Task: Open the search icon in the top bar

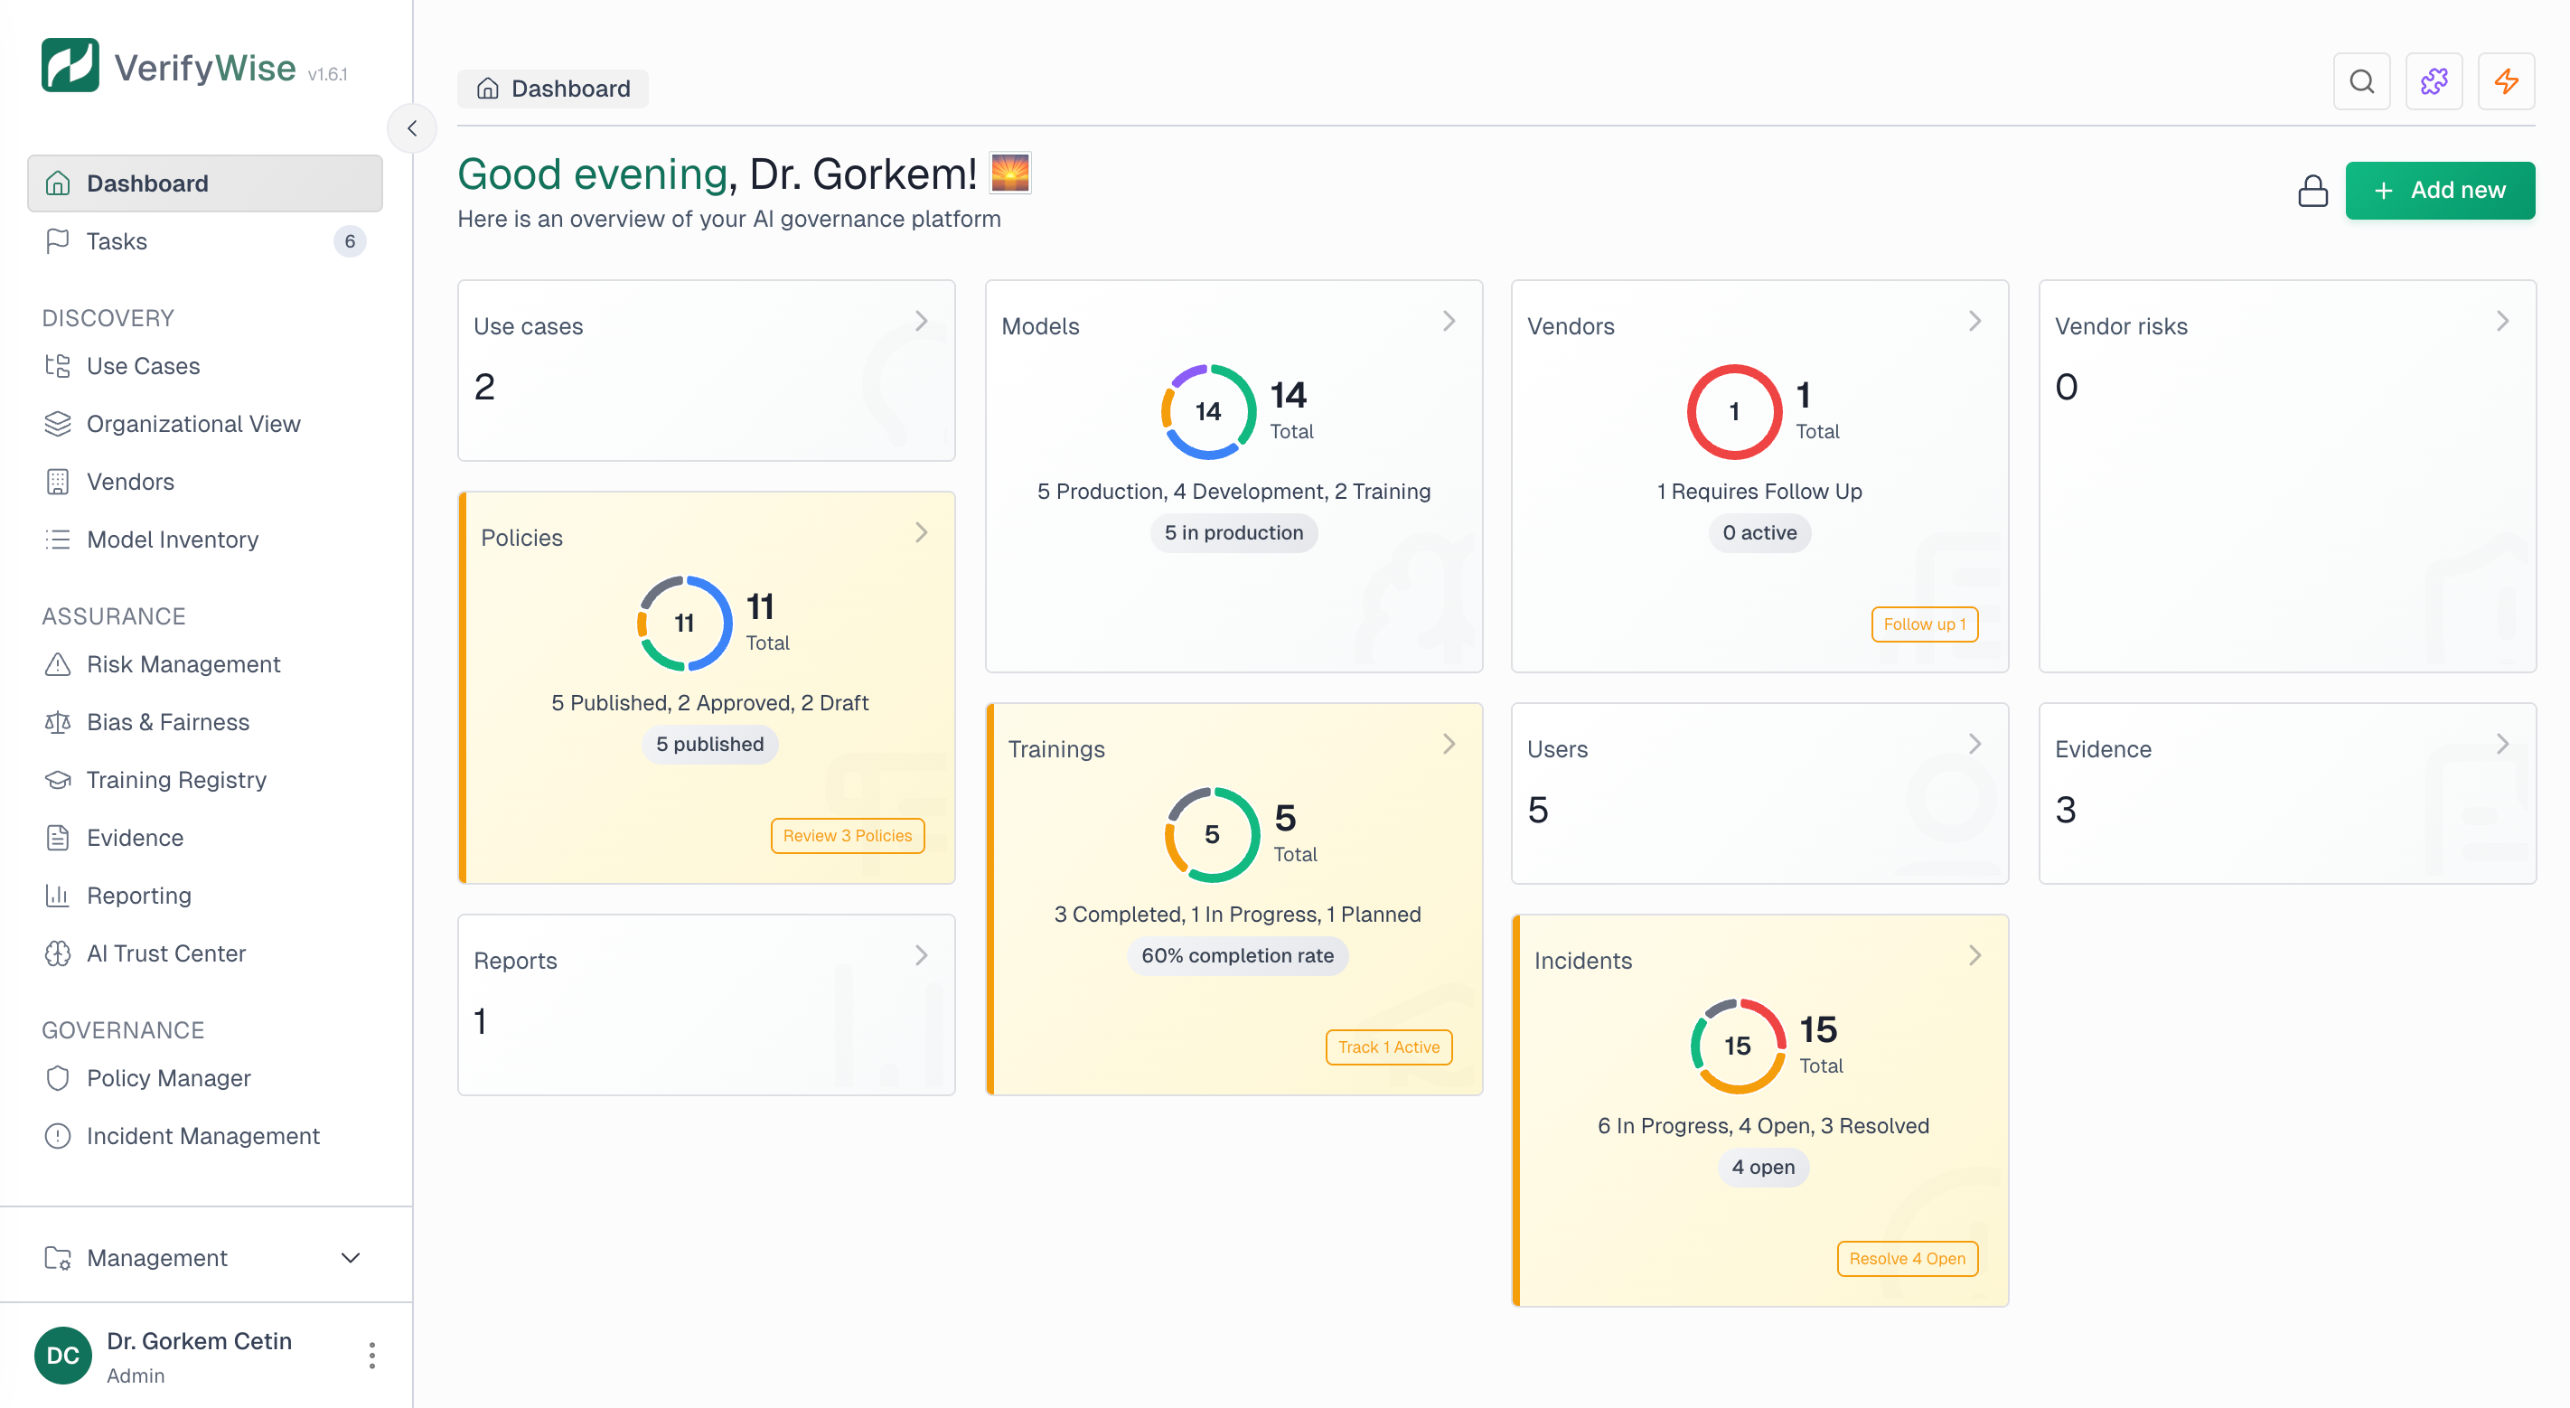Action: 2361,80
